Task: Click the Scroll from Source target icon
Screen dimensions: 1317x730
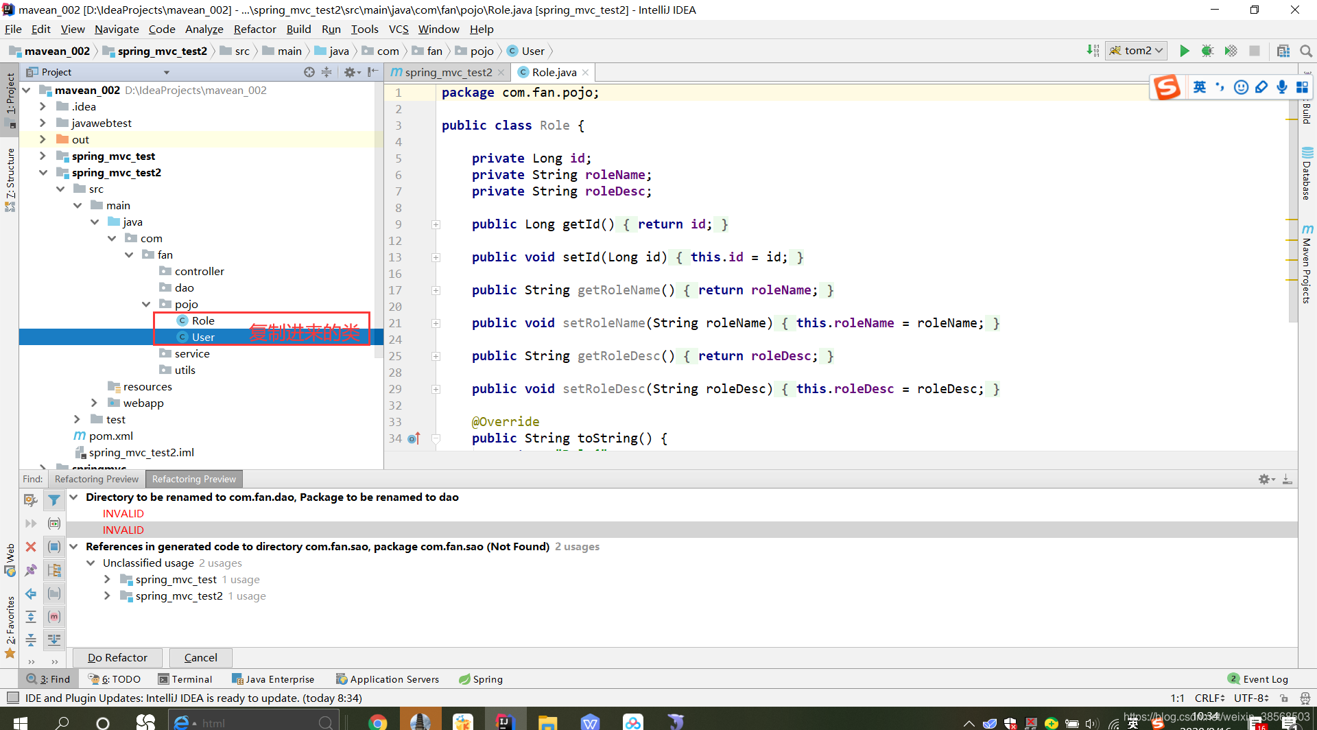Action: (309, 72)
